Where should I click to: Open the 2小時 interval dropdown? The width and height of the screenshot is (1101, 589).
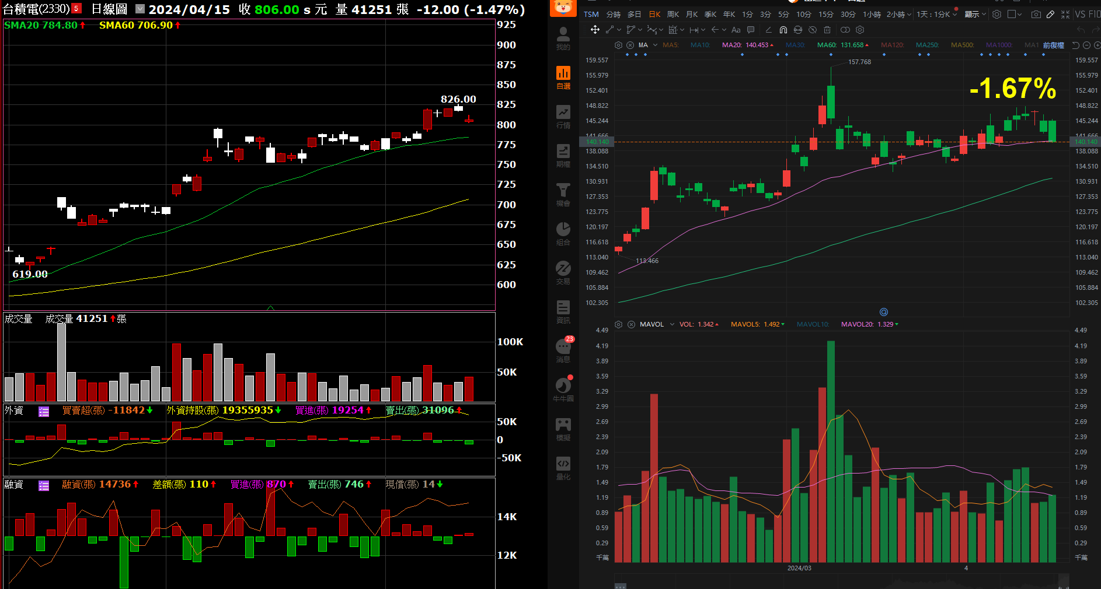(899, 15)
